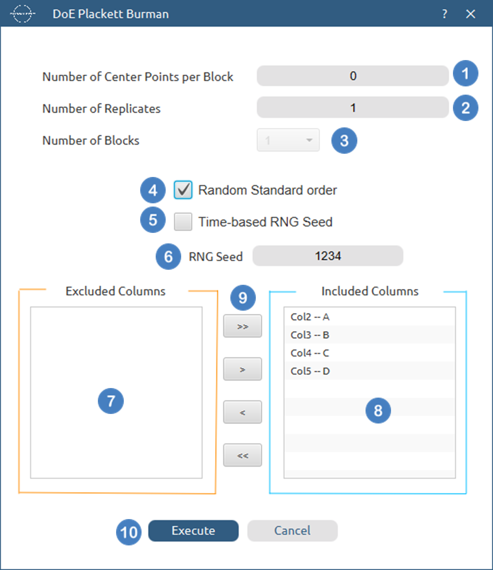This screenshot has height=570, width=493.
Task: Select Col4 -- C in Included Columns
Action: tap(310, 353)
